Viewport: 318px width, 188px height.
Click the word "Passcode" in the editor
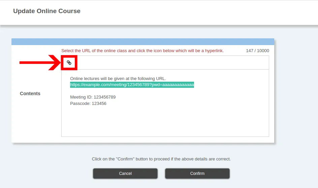pyautogui.click(x=80, y=104)
